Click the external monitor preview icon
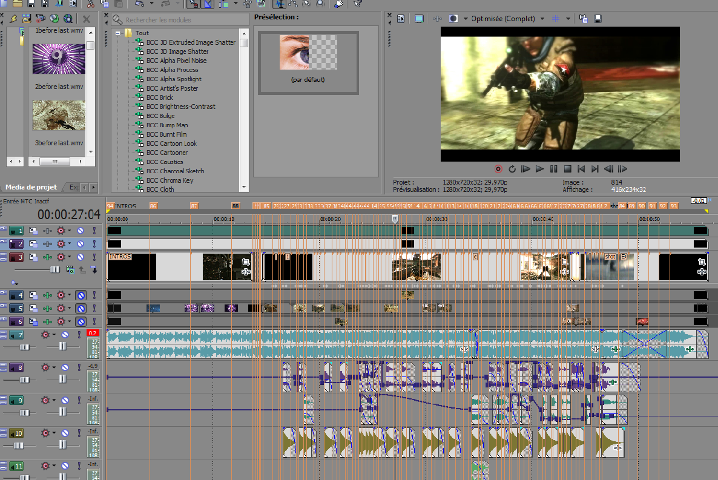The image size is (718, 480). 418,19
